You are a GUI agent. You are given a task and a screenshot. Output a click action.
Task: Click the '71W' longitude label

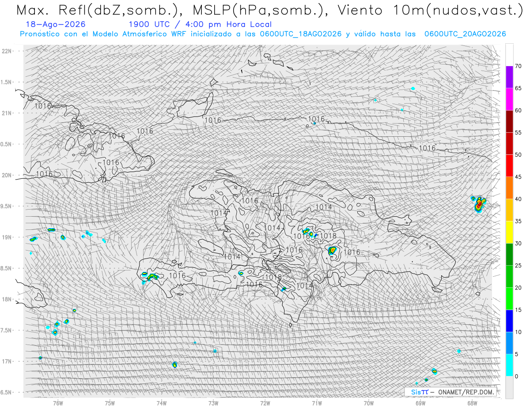(317, 402)
